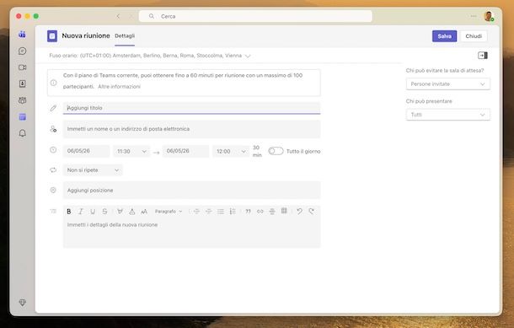Click the text highlight color icon
This screenshot has width=514, height=328.
[x=120, y=212]
